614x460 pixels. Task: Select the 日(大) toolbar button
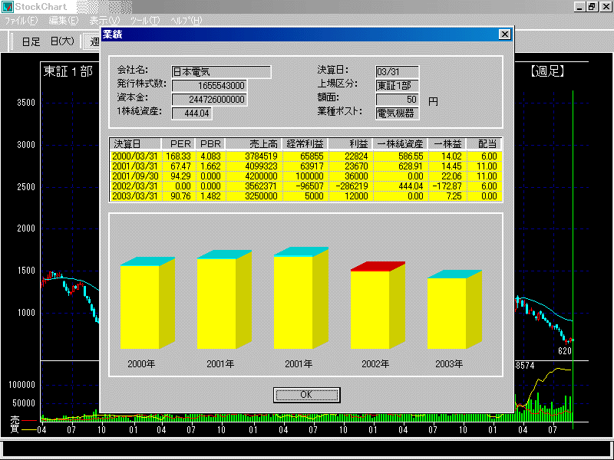tap(63, 41)
